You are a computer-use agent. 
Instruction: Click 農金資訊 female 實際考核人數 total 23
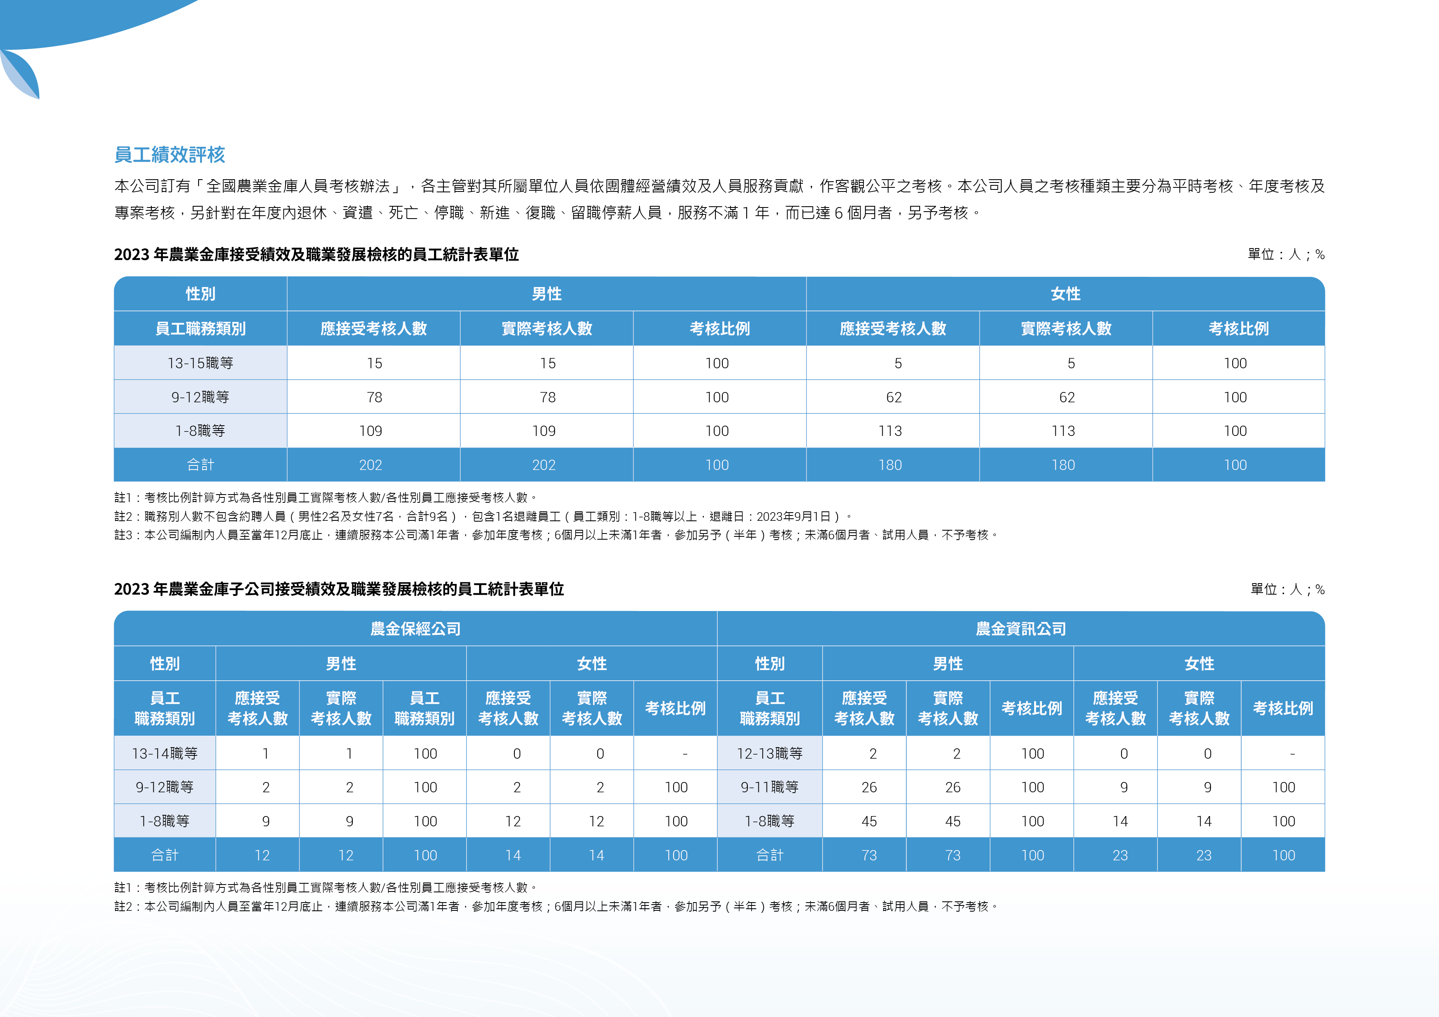coord(1204,855)
